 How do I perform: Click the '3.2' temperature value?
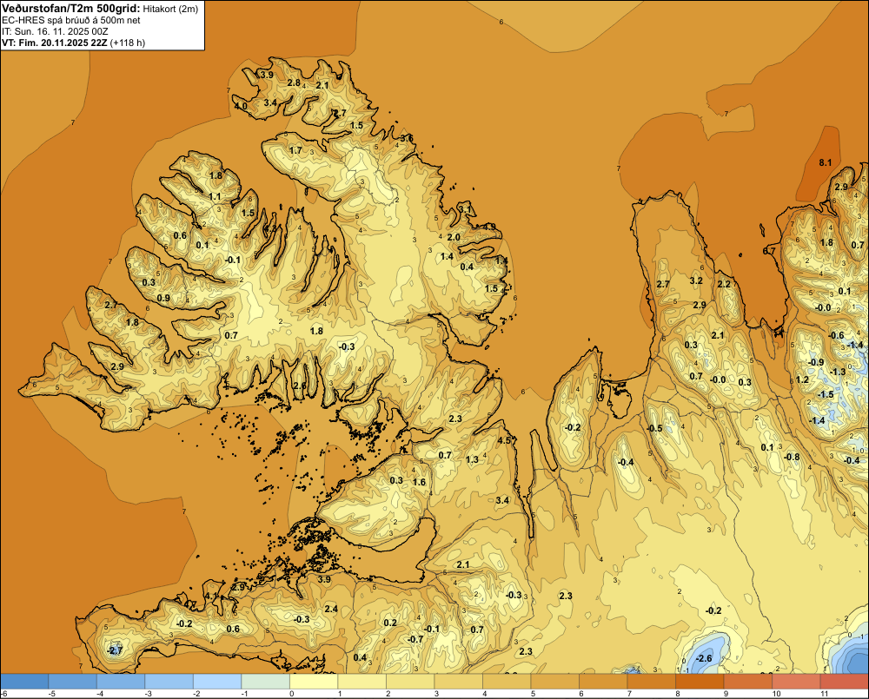point(696,280)
